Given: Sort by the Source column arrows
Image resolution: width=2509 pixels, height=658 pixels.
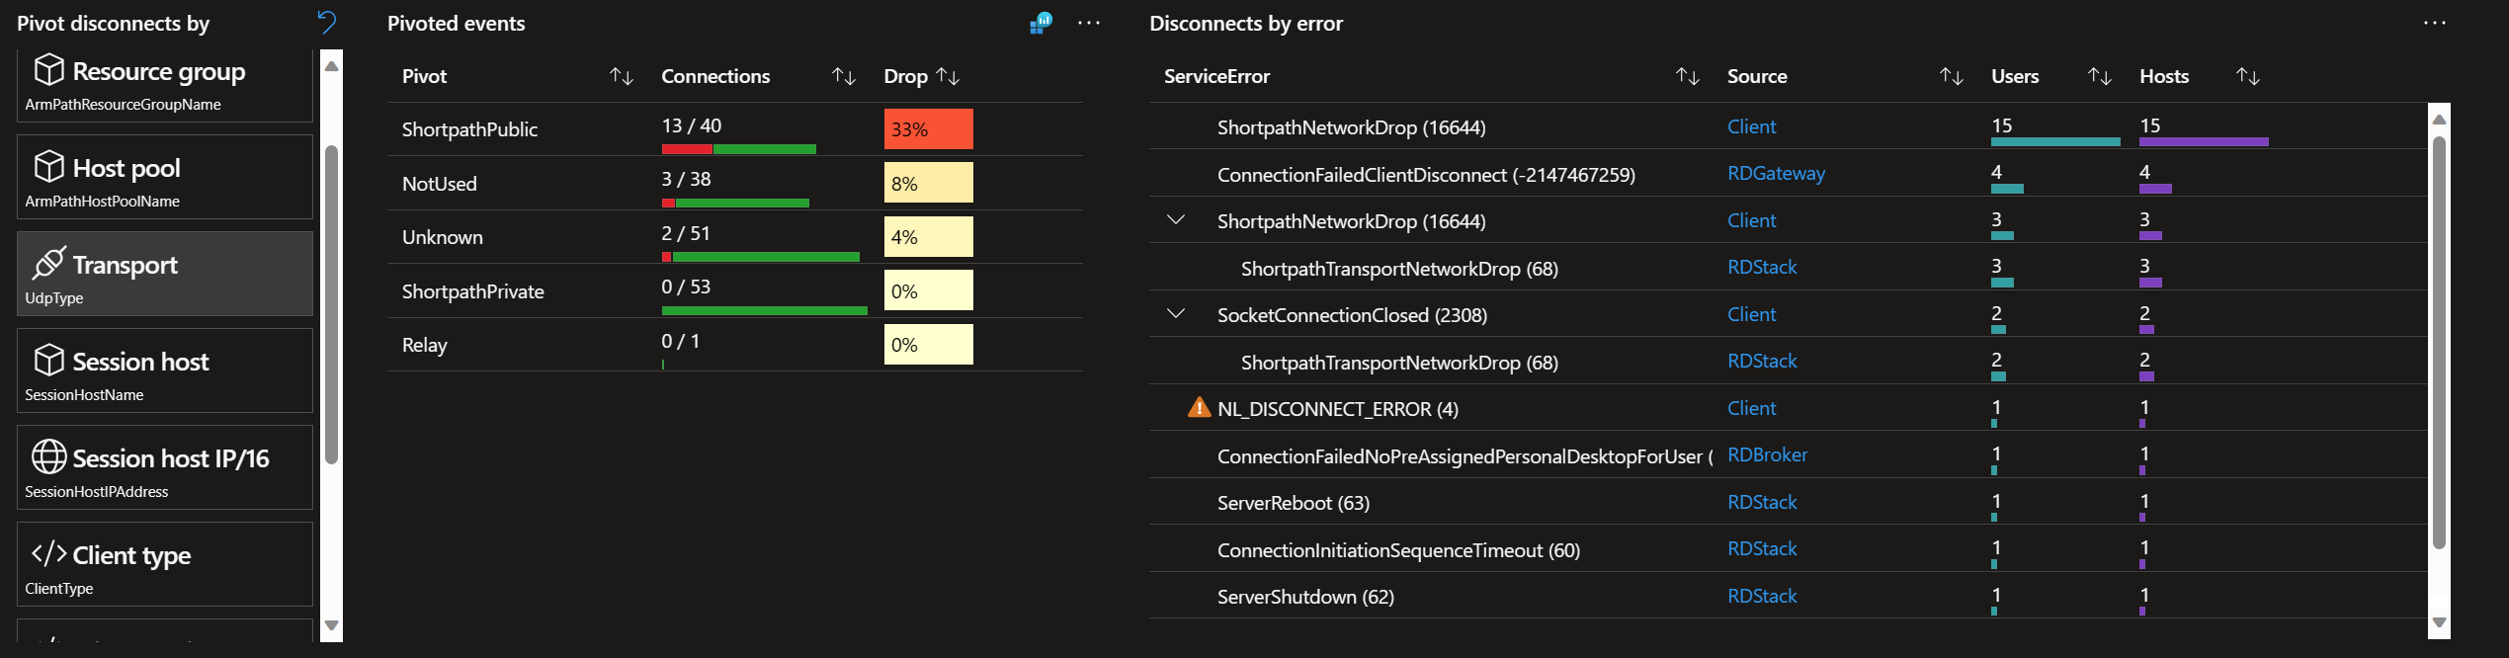Looking at the screenshot, I should (1951, 76).
